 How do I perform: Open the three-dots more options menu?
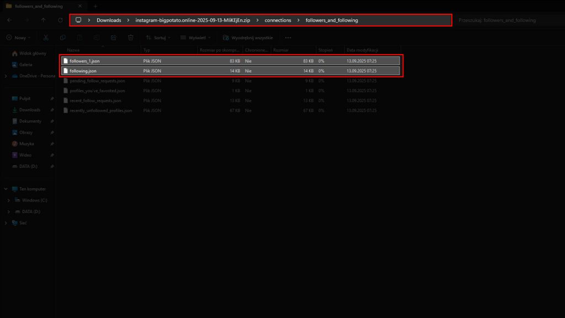288,38
